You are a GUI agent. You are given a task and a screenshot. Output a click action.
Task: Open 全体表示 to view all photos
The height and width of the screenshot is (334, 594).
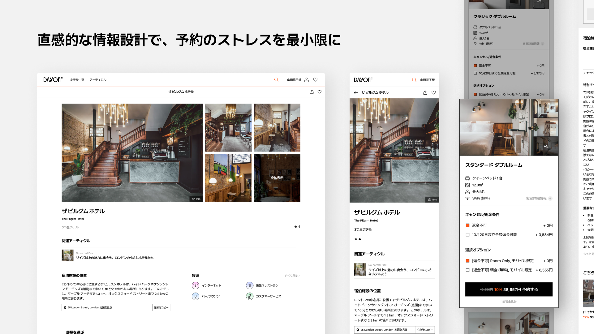pyautogui.click(x=277, y=178)
